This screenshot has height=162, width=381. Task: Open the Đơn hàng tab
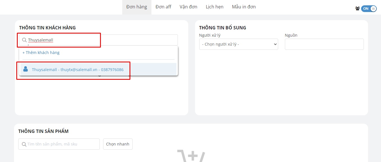tap(137, 7)
